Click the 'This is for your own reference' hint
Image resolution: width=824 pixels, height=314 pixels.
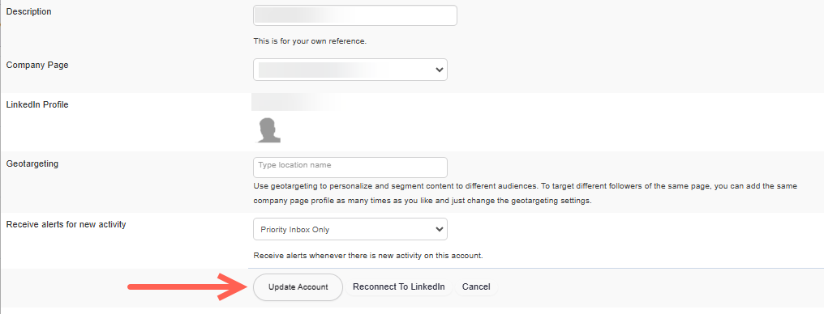(310, 41)
